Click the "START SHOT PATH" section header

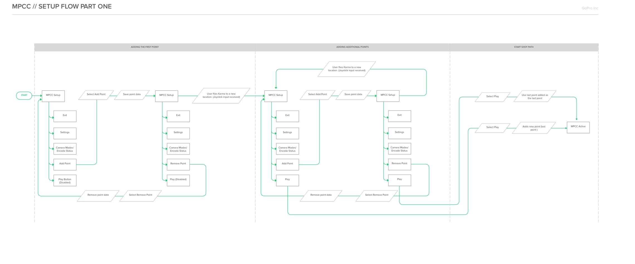tap(524, 47)
